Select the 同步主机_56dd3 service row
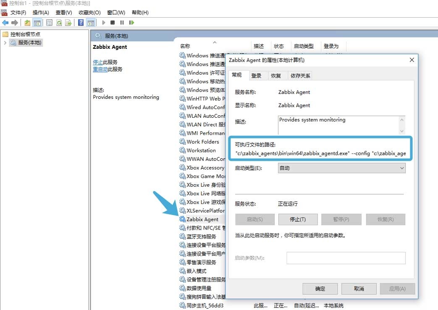This screenshot has width=438, height=310. (x=262, y=305)
